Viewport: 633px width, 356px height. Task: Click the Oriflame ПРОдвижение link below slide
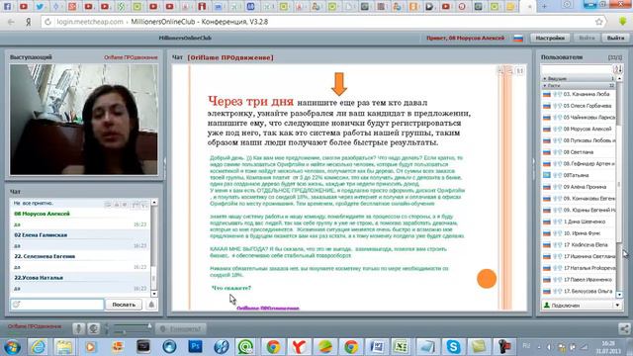click(x=268, y=308)
